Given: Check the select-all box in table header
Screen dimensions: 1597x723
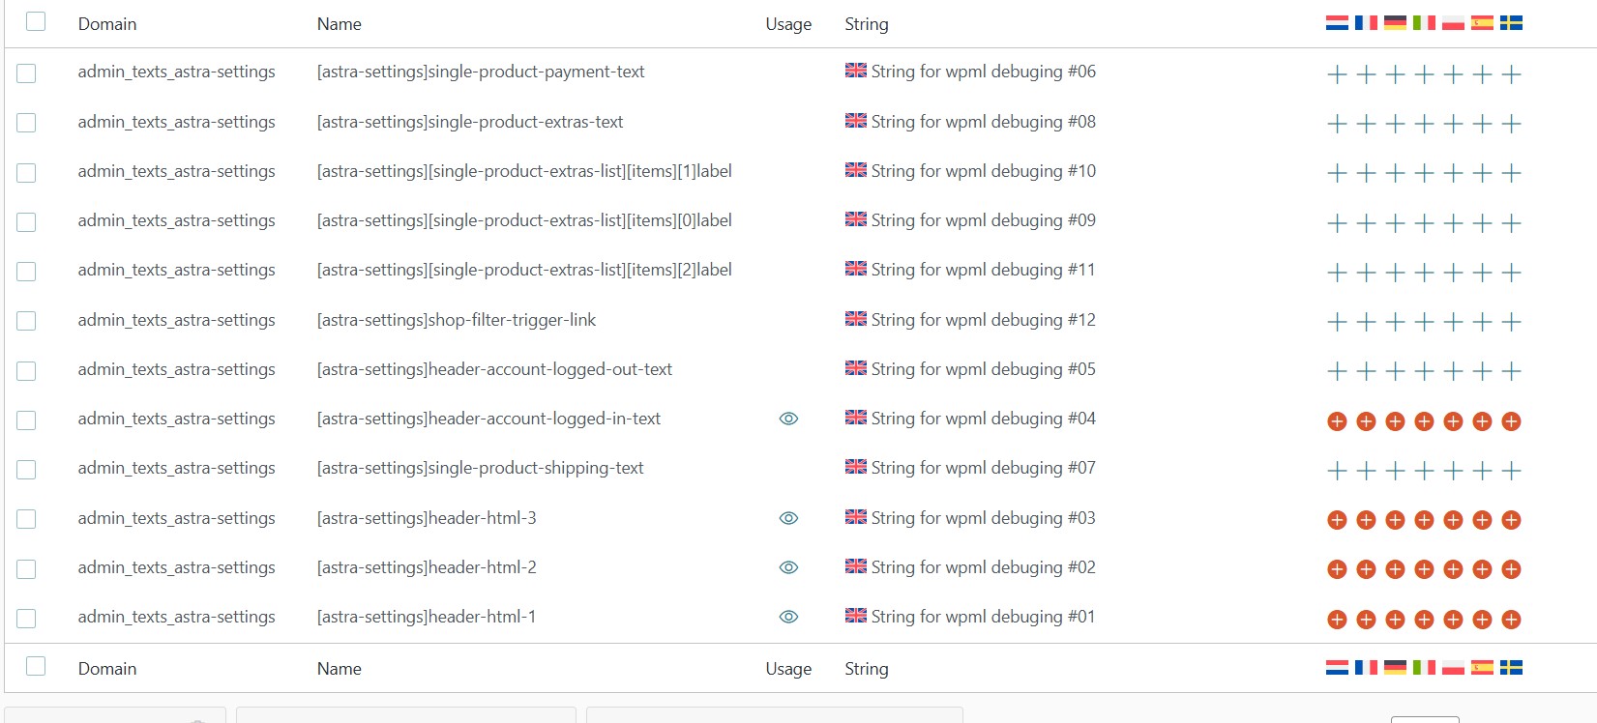Looking at the screenshot, I should [36, 21].
